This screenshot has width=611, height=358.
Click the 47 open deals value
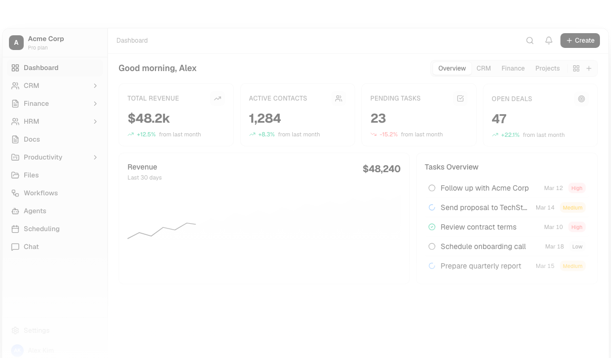point(499,119)
